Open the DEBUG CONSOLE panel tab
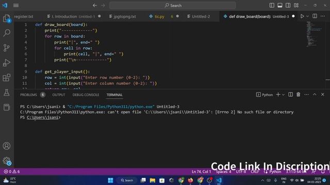Screen dimensions: 330x185 point(86,95)
